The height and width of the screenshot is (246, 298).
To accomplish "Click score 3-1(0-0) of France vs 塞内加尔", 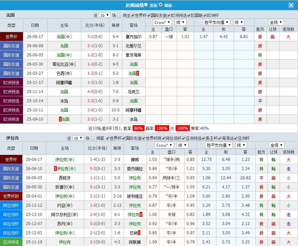I will (95, 37).
